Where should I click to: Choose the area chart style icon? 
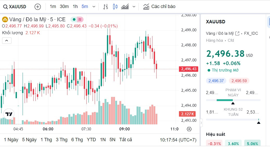click(125, 7)
